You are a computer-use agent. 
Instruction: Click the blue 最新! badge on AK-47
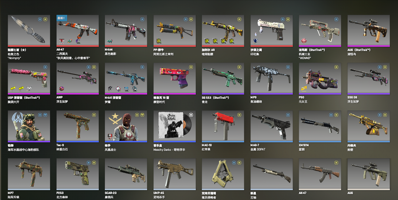(62, 18)
